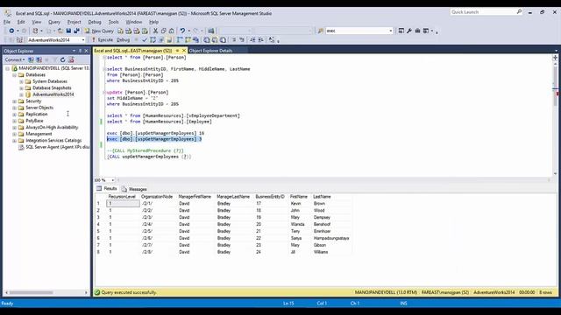Viewport: 561px width, 315px height.
Task: Click the Results to Grid icon
Action: 215,40
